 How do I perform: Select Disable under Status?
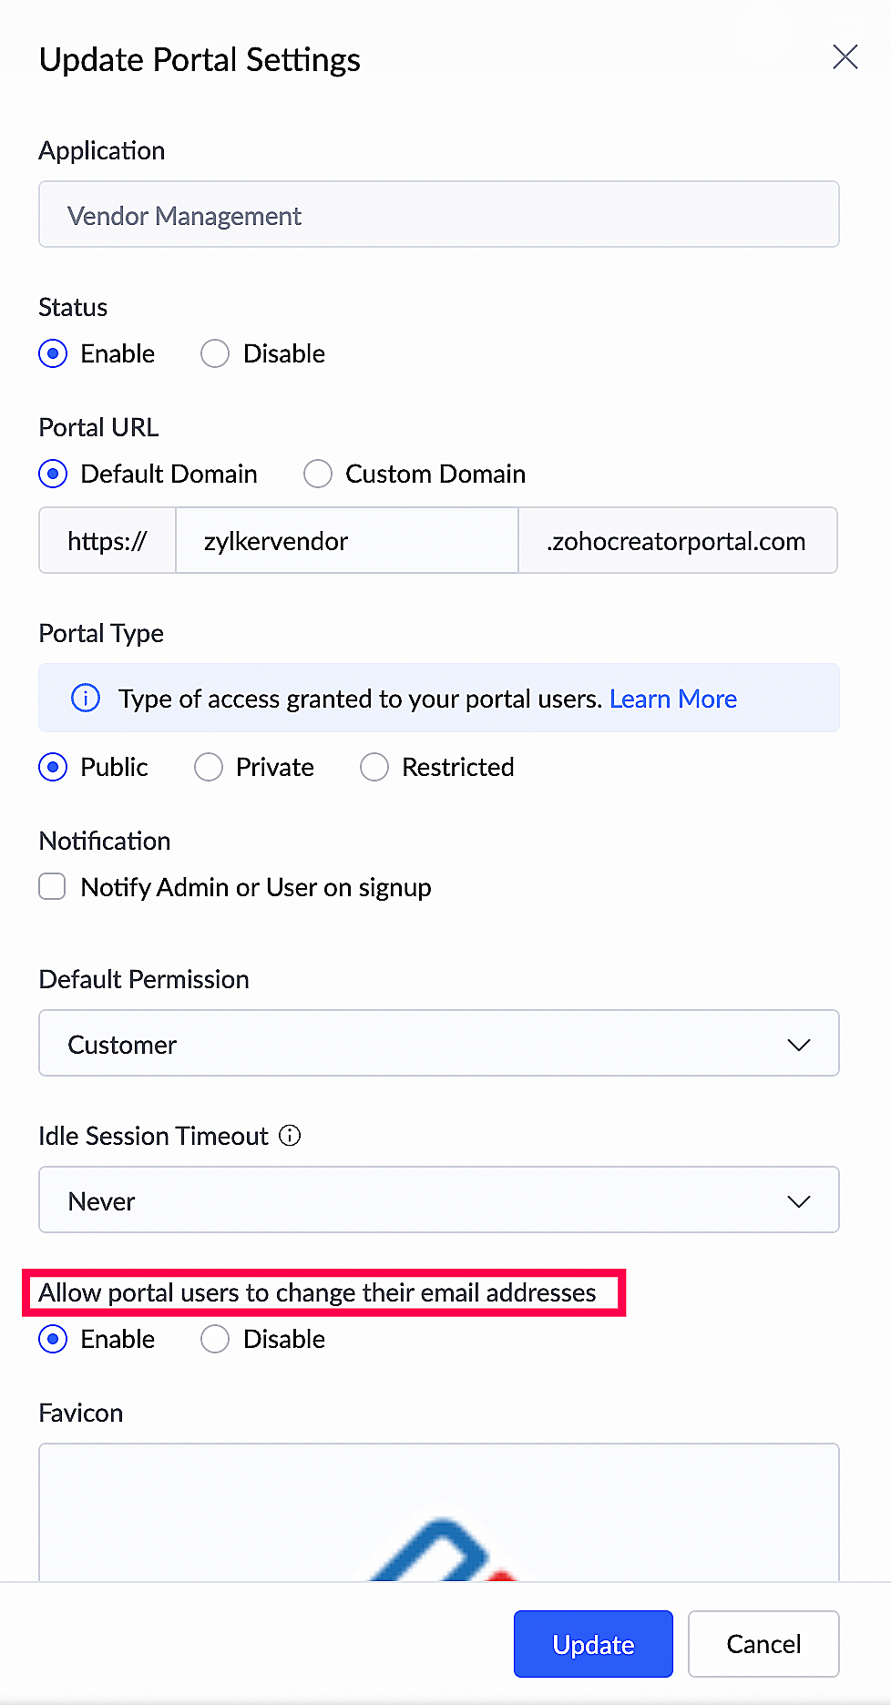[x=216, y=353]
